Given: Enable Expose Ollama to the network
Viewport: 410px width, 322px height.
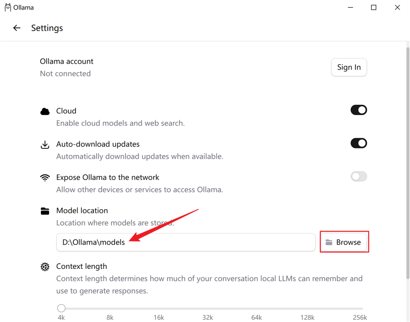Looking at the screenshot, I should click(x=359, y=177).
